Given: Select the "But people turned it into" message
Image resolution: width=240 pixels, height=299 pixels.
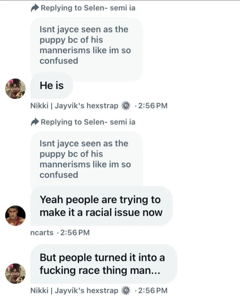Looking at the screenshot, I should pyautogui.click(x=104, y=264).
